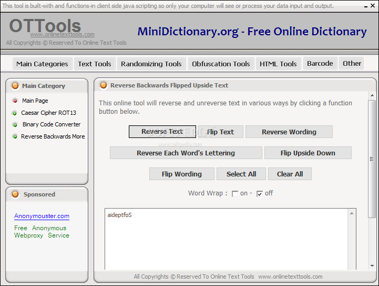379x286 pixels.
Task: Visit the Anonymouster.com sponsored link
Action: coord(42,216)
